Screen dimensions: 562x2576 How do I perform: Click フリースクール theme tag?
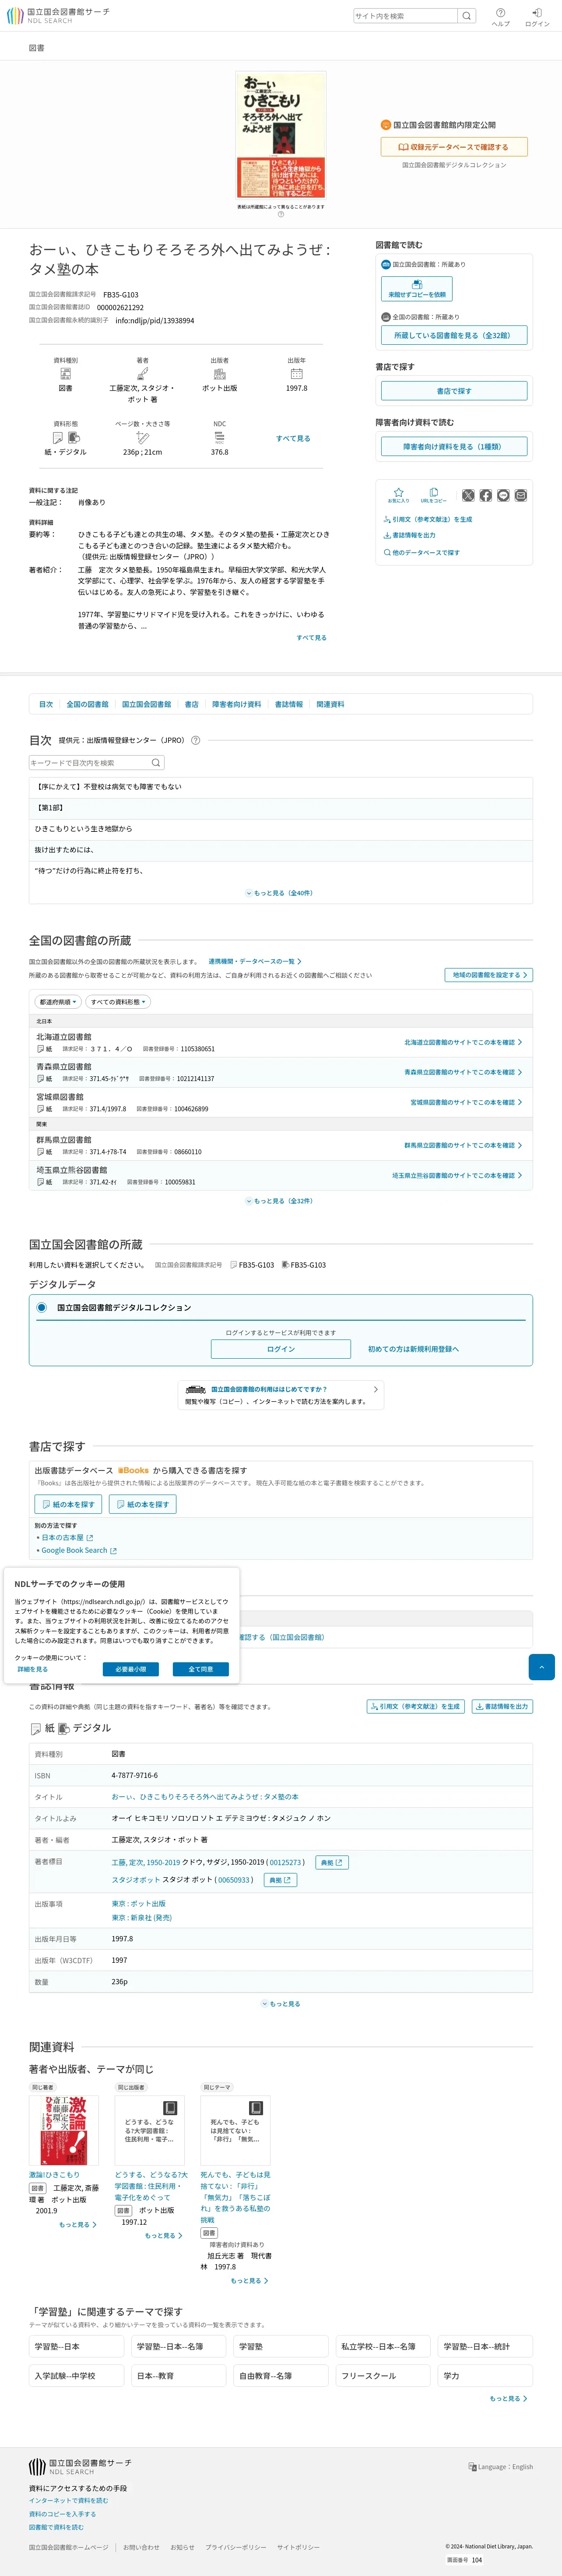[x=383, y=2375]
